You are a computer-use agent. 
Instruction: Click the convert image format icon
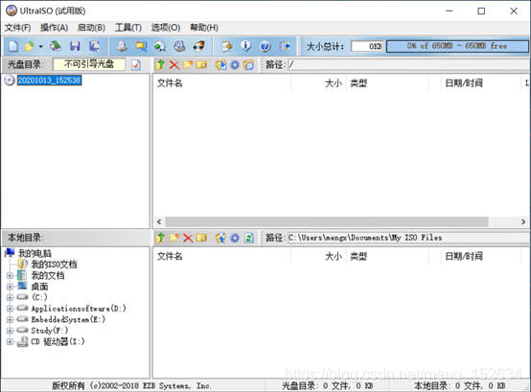tap(141, 46)
